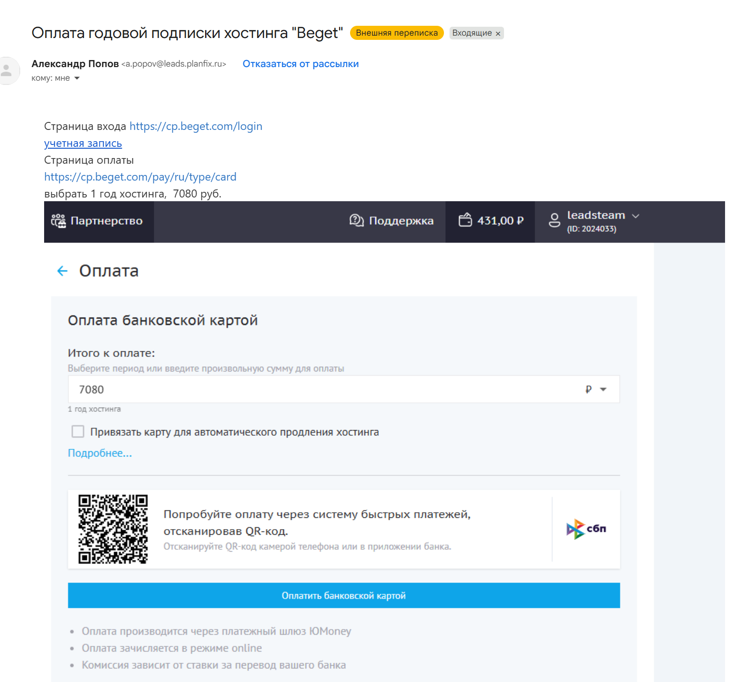Click the wallet balance icon
The height and width of the screenshot is (682, 741).
[x=465, y=220]
